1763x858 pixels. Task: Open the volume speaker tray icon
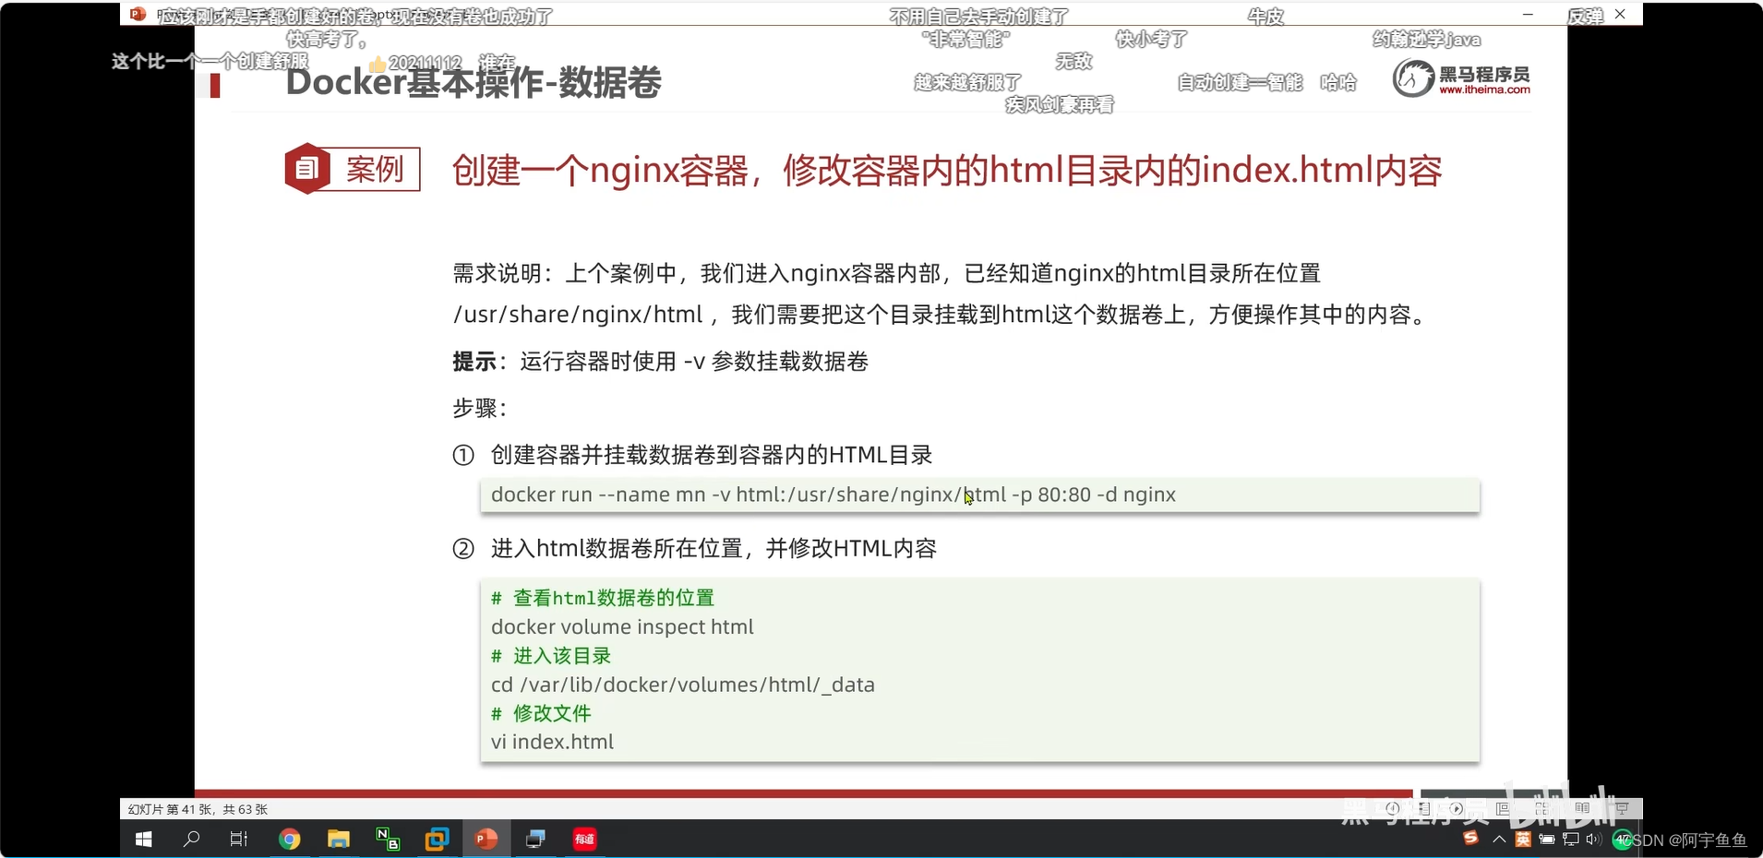point(1594,840)
